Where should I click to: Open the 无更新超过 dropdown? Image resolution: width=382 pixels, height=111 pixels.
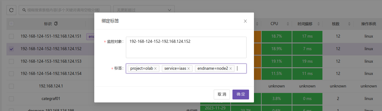point(144,10)
